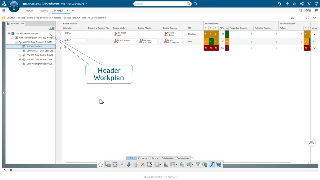Click the Door does not open light cell
320x180 pixels.
[x=148, y=41]
